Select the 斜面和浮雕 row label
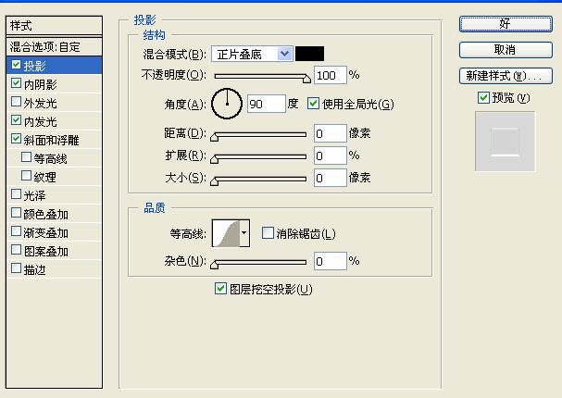 point(51,140)
